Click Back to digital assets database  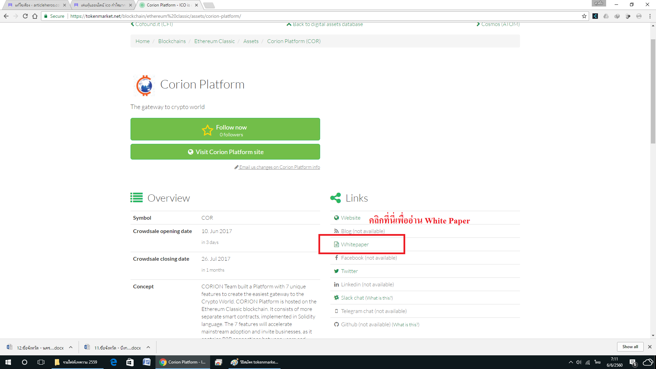(325, 24)
